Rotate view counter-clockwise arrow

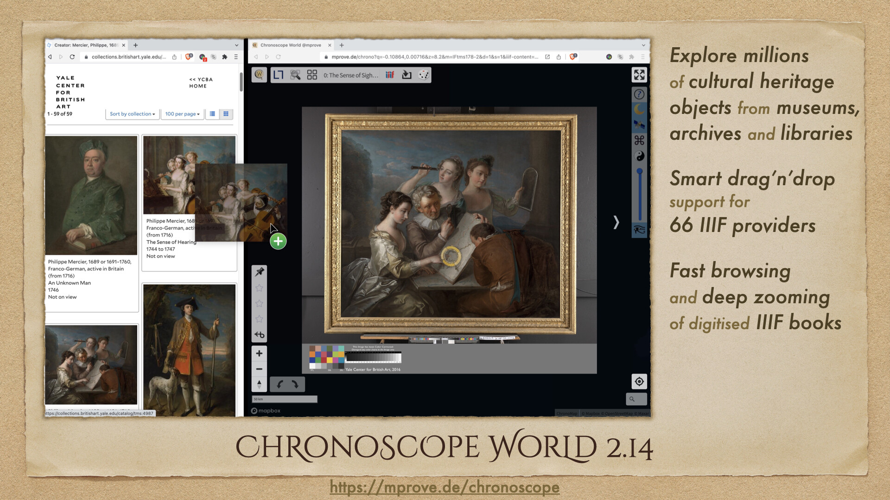coord(280,384)
